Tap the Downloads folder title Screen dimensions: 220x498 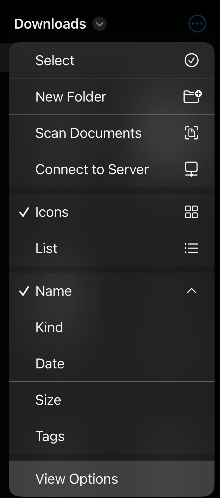pos(50,24)
